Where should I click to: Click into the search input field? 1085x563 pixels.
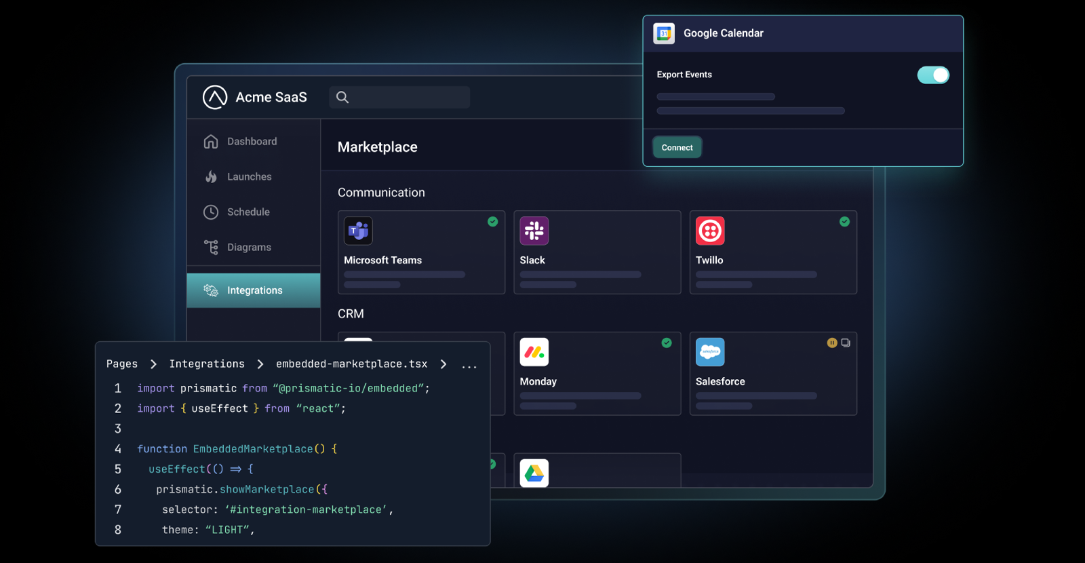click(399, 97)
